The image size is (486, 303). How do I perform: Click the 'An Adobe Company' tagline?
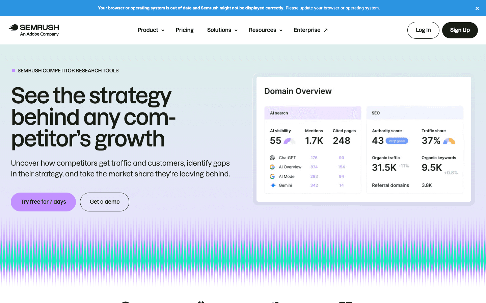(39, 34)
